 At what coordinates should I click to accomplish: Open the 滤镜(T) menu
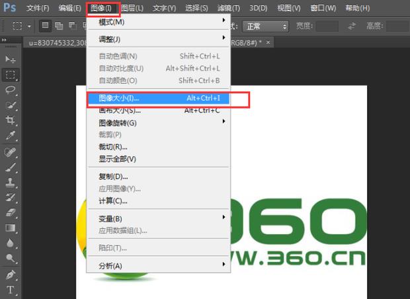[229, 8]
